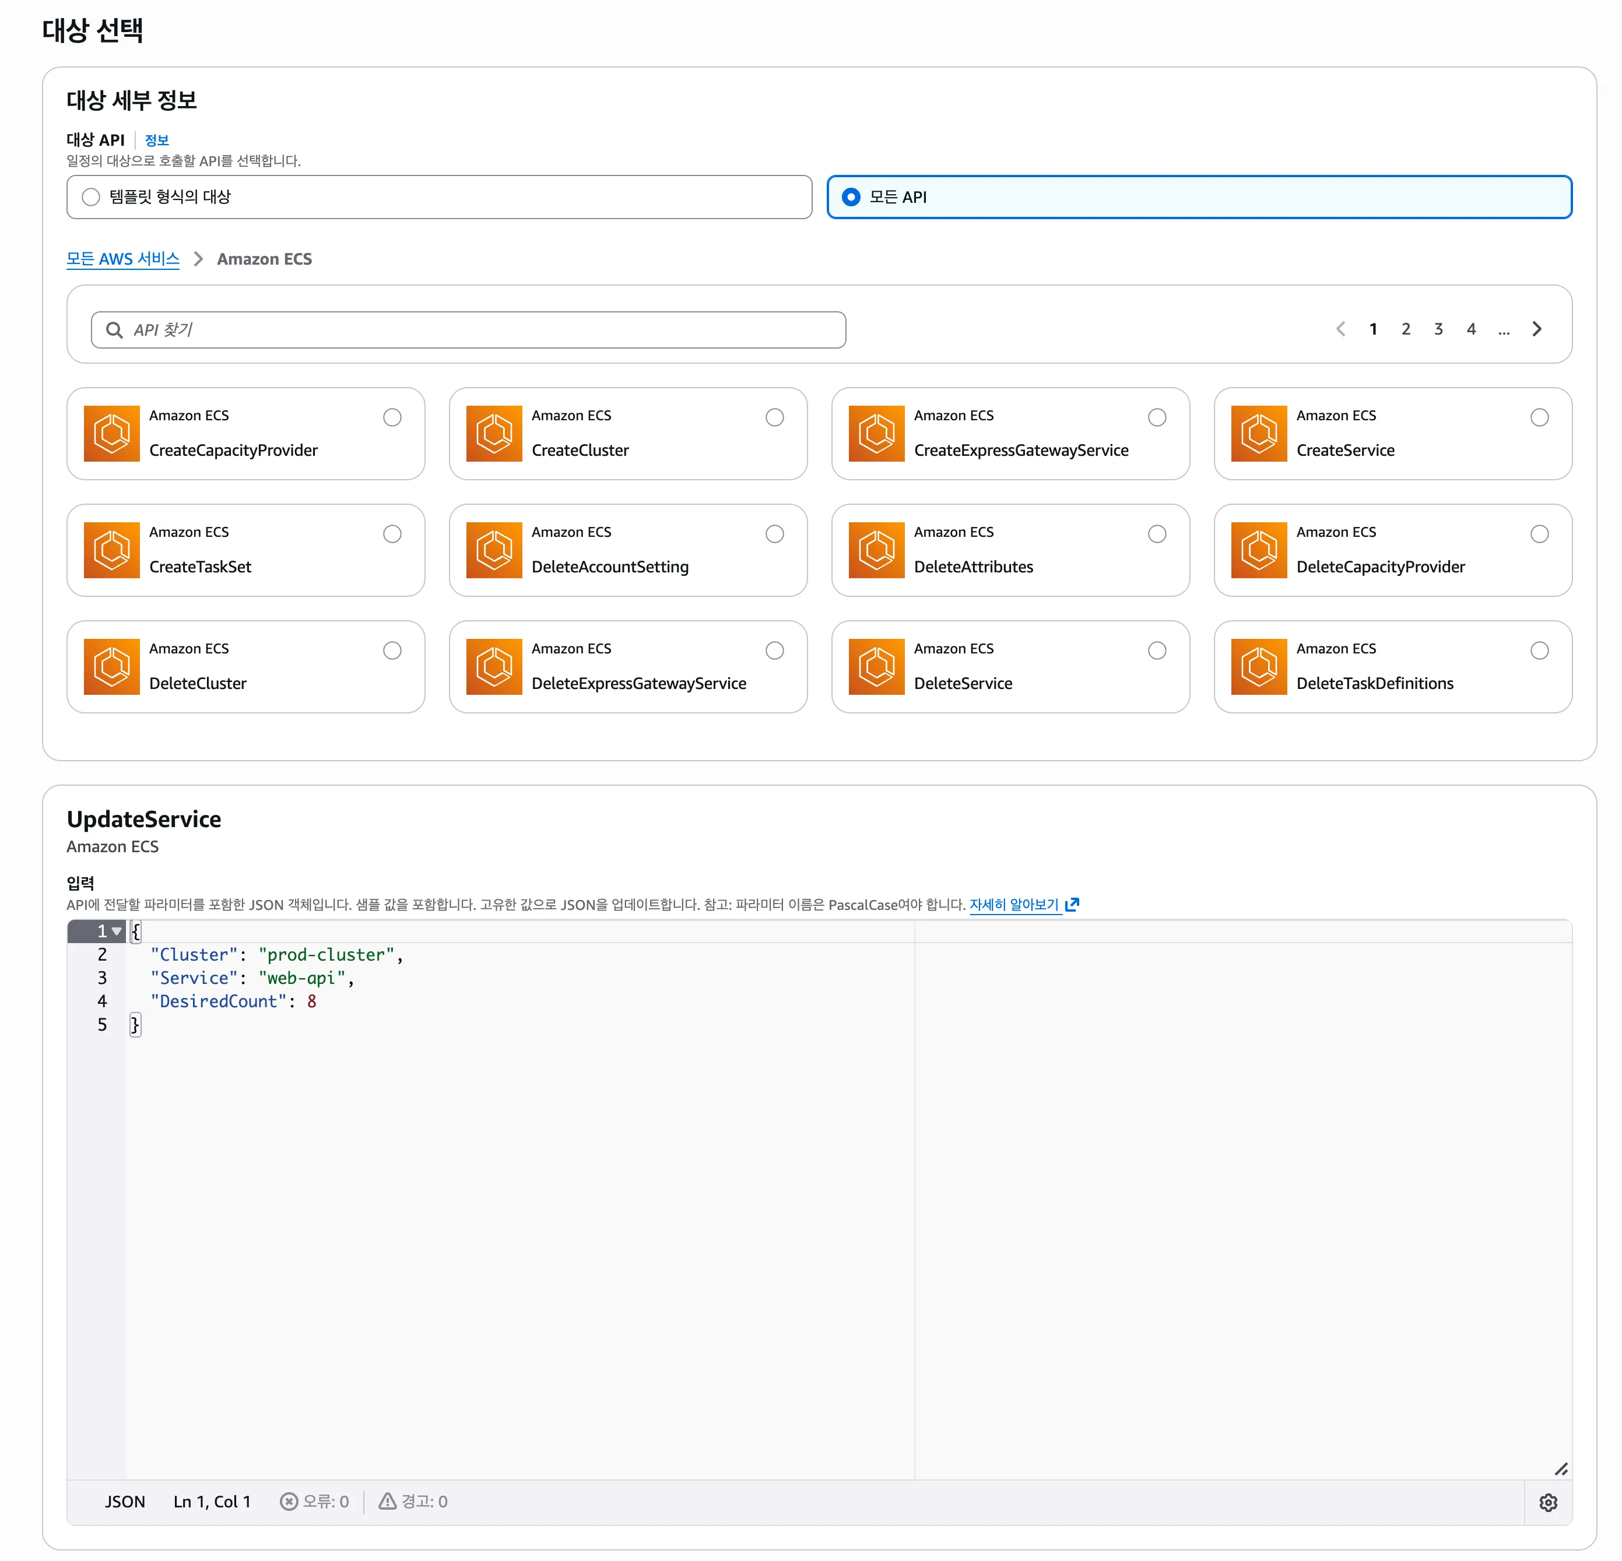Click the 대상 세부 정보 heading
Viewport: 1622px width, 1561px height.
click(132, 100)
